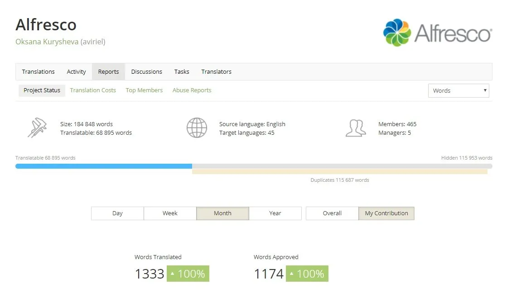Viewport: 531px width, 293px height.
Task: Set the period to Year
Action: tap(275, 213)
